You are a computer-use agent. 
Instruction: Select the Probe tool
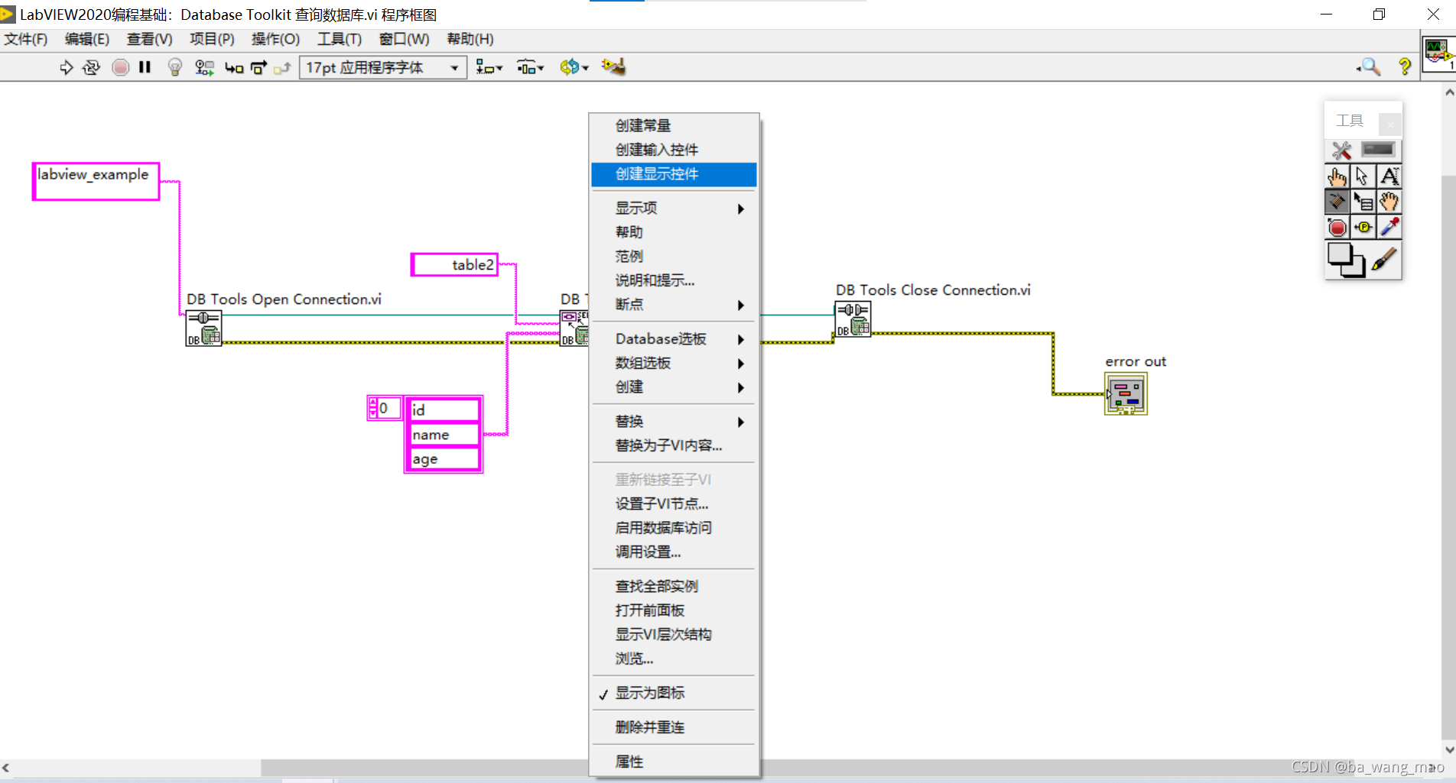tap(1363, 225)
